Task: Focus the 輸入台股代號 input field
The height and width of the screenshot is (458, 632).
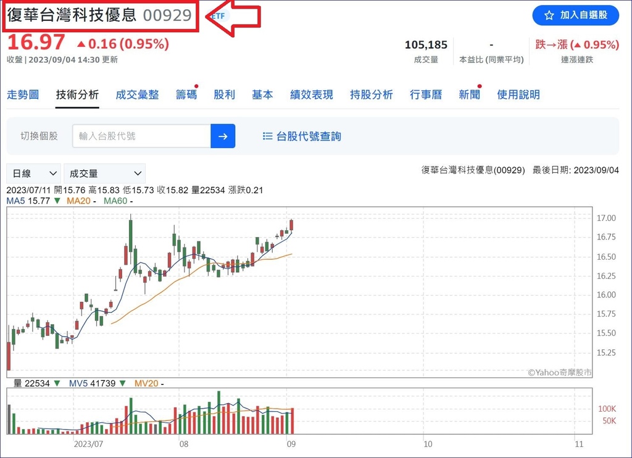Action: 141,136
